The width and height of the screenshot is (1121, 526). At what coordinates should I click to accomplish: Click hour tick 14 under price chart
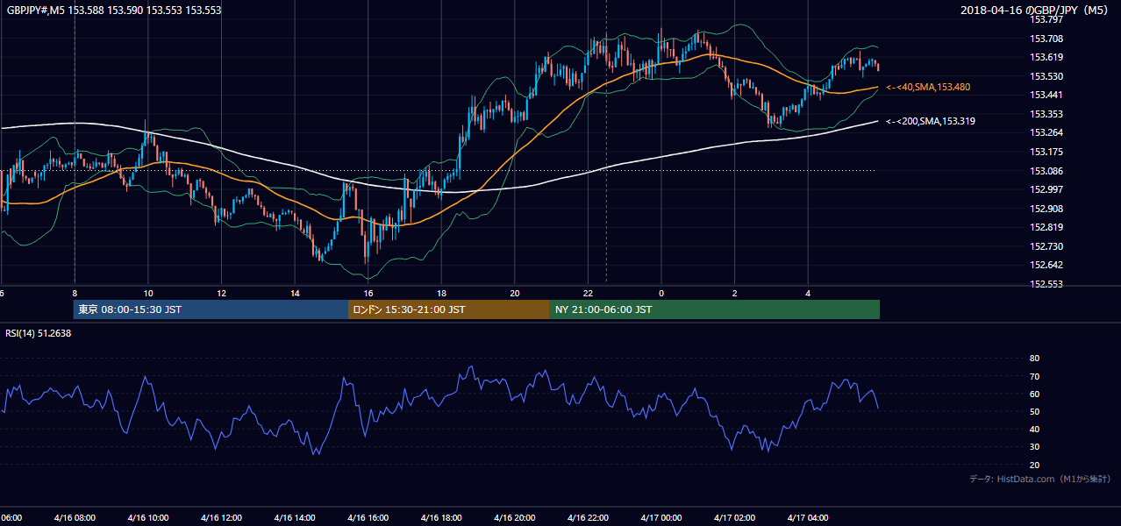tap(295, 294)
